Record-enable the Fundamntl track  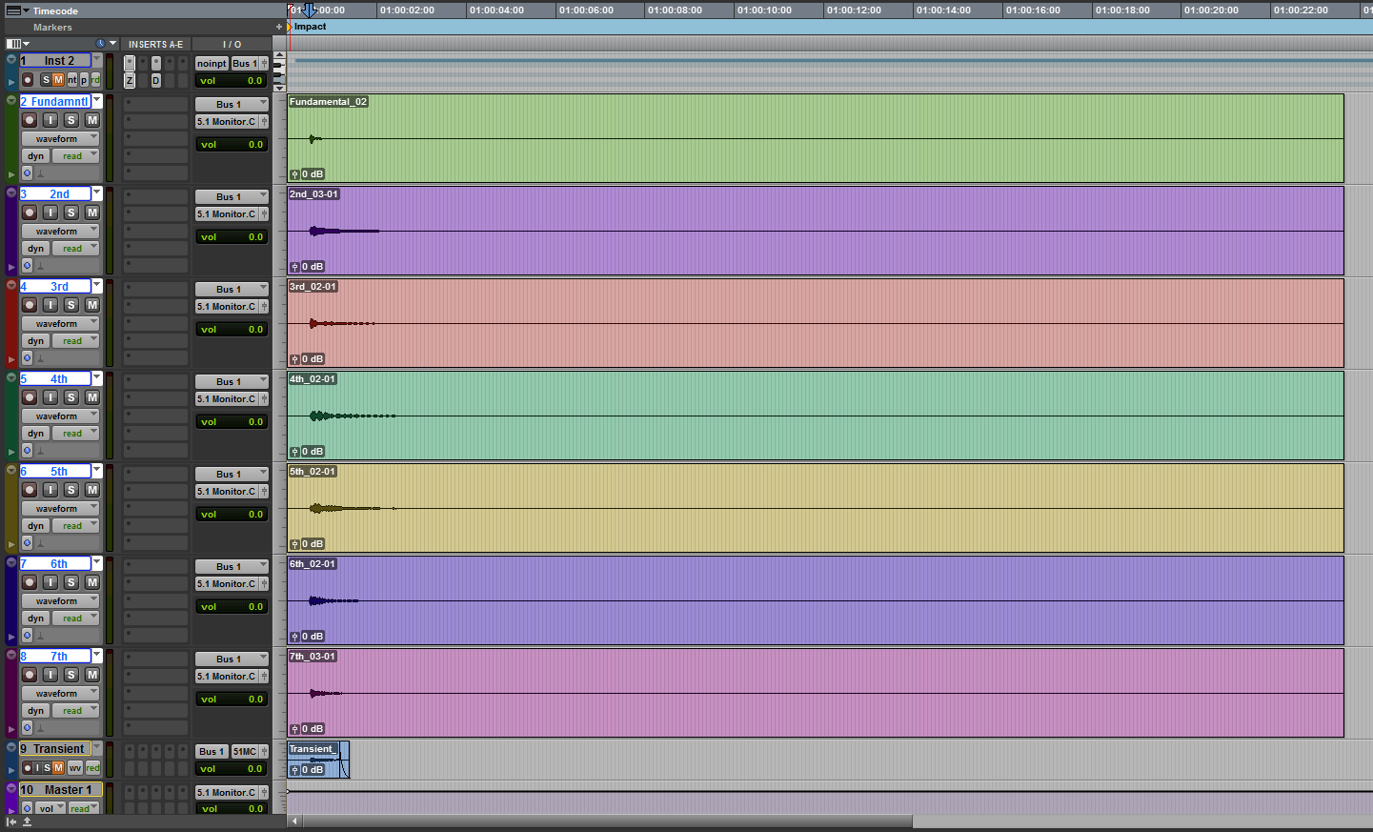30,120
